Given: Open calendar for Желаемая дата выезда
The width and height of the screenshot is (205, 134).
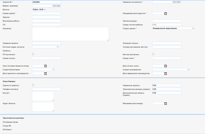Looking at the screenshot, I should (x=166, y=103).
